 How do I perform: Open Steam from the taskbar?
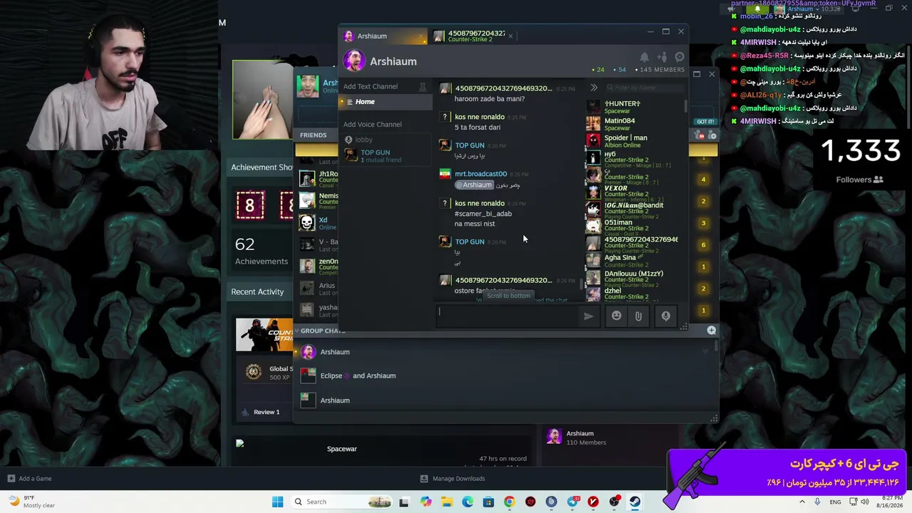point(635,502)
